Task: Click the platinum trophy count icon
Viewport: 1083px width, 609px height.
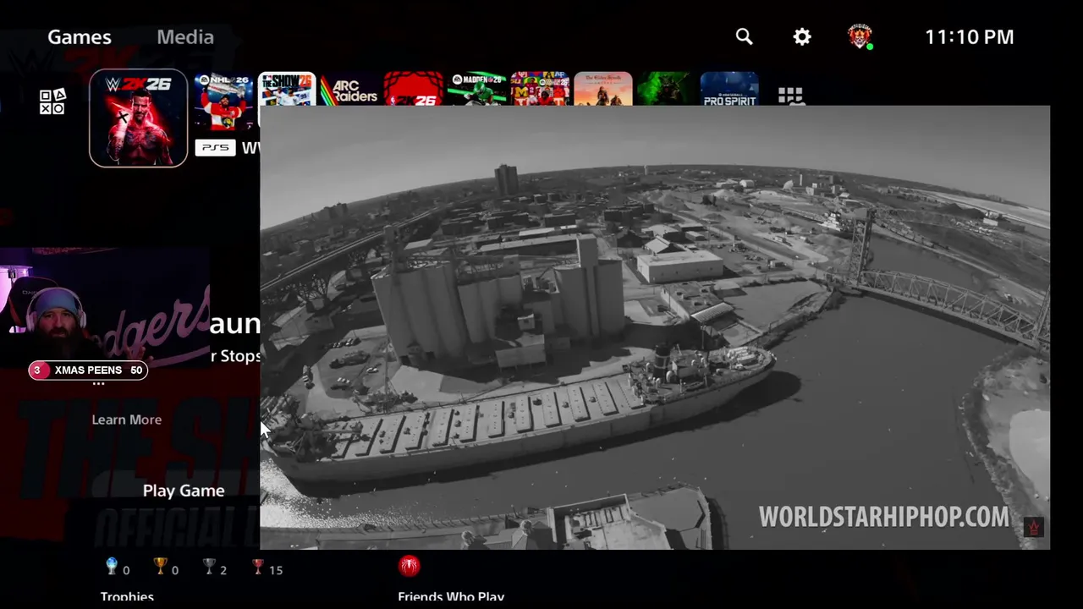Action: tap(112, 567)
